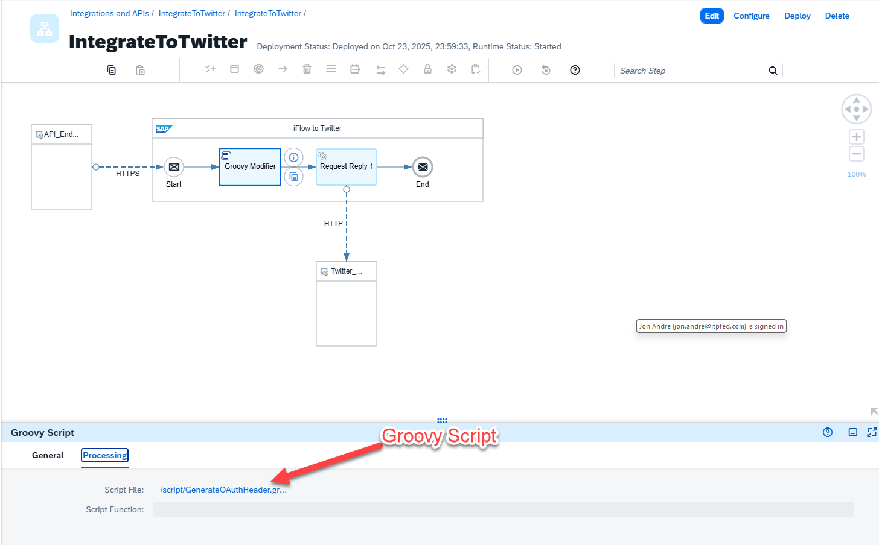879x545 pixels.
Task: Open the help question mark in the toolbar
Action: [575, 70]
